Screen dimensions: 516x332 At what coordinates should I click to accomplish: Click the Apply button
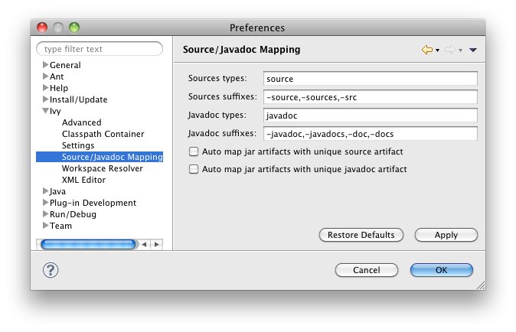[446, 235]
